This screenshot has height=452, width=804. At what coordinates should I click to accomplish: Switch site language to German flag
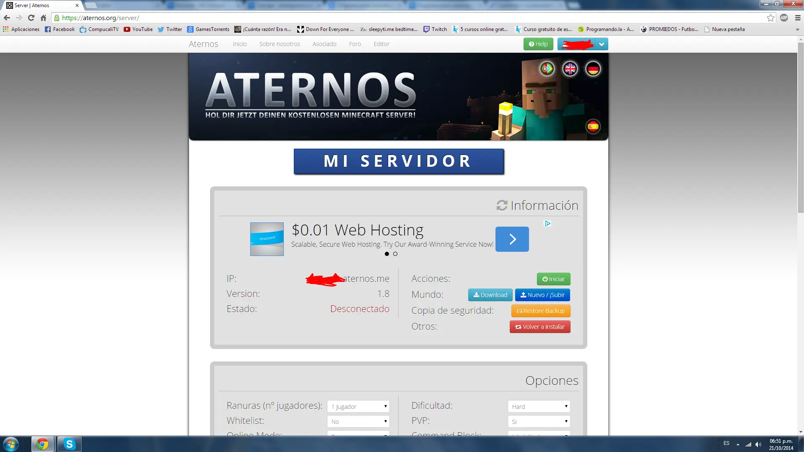pos(593,69)
